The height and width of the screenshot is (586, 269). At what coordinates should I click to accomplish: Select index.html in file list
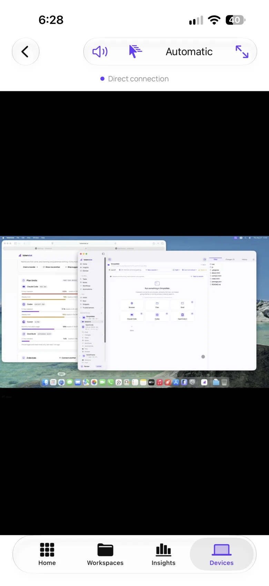click(x=215, y=279)
